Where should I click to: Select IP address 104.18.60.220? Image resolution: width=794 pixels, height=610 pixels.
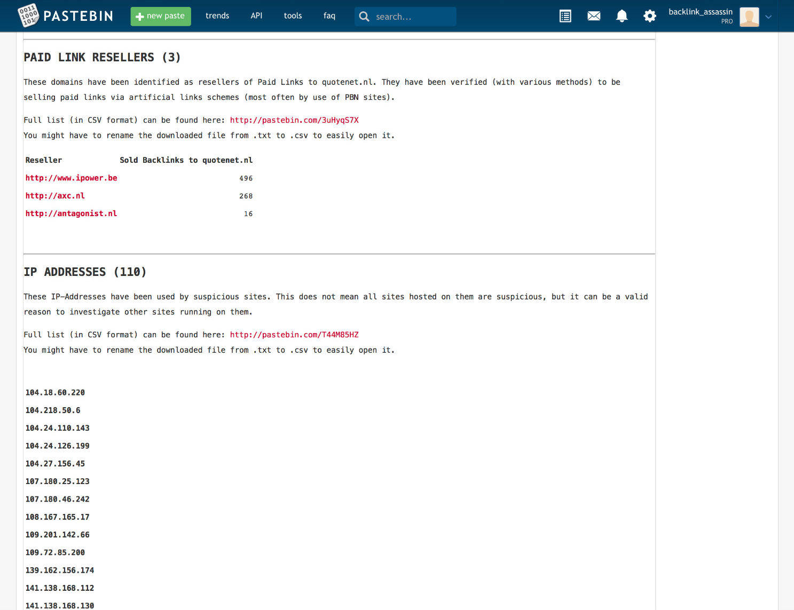(55, 392)
